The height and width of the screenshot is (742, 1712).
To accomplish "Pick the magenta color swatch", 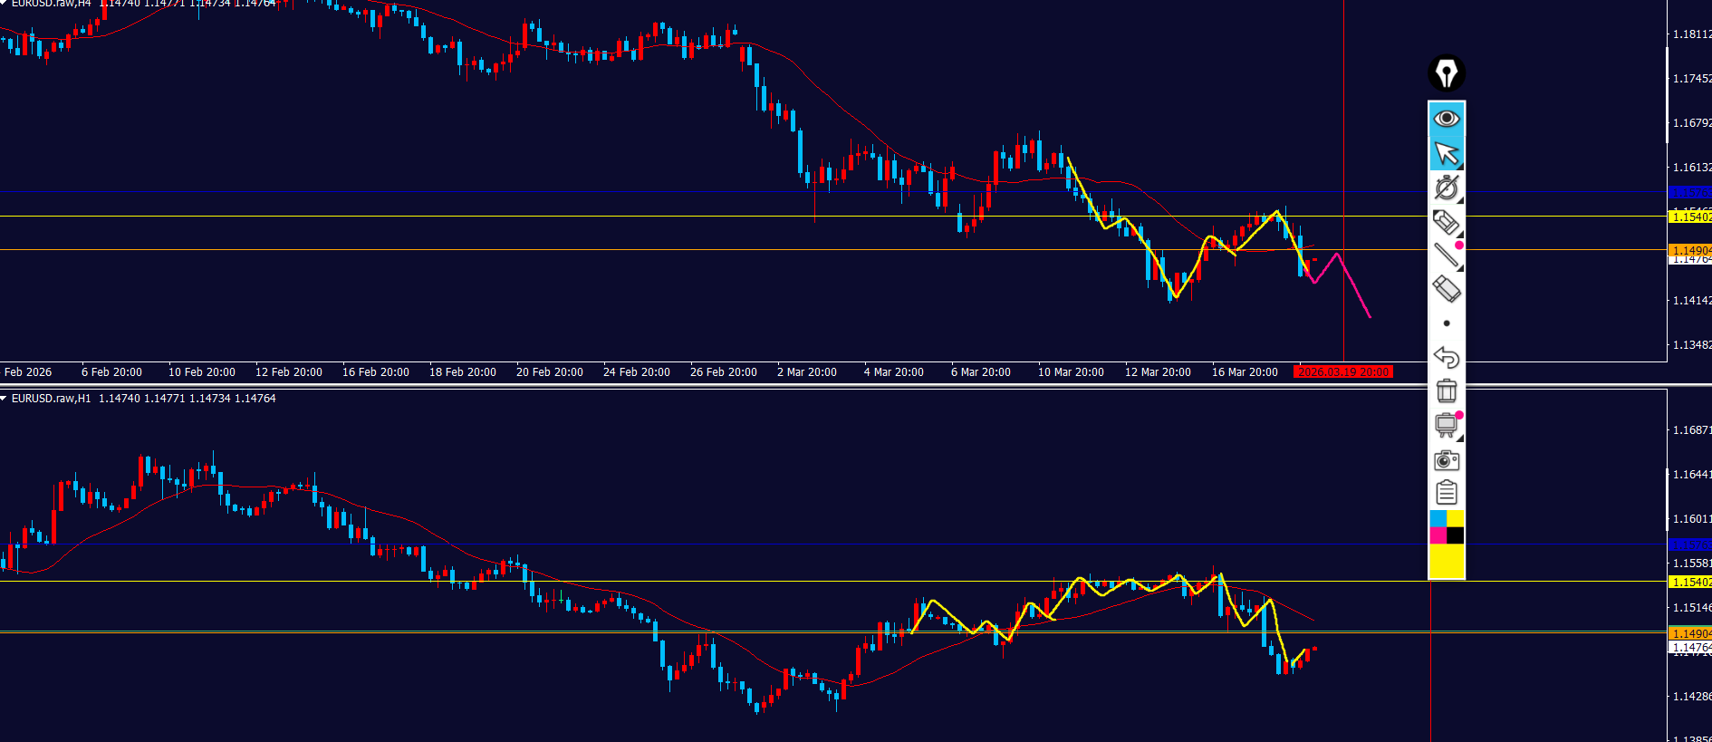I will (x=1438, y=535).
